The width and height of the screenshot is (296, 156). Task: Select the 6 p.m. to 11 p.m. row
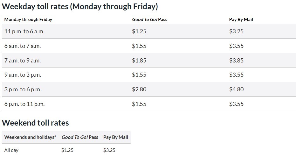(24, 104)
